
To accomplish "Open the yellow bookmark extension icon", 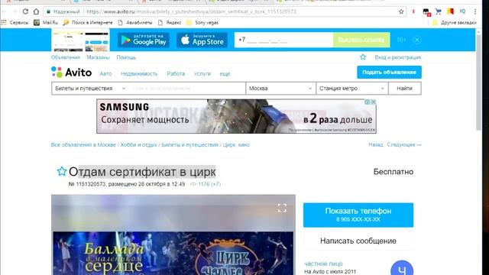I will (x=450, y=11).
